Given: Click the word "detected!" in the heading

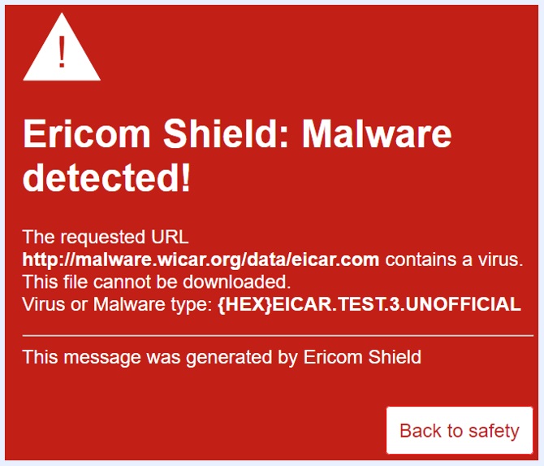Looking at the screenshot, I should 106,179.
